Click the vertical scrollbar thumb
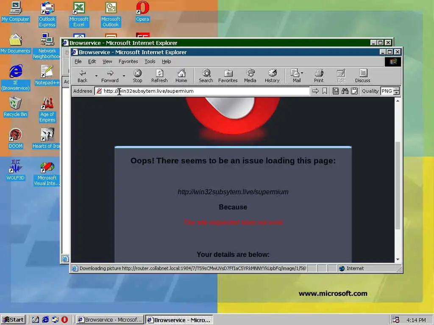 point(398,185)
